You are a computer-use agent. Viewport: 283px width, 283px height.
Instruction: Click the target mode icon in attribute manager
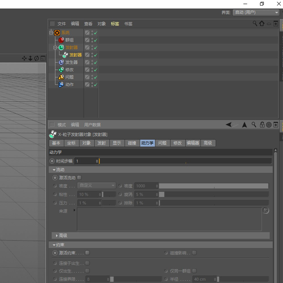pyautogui.click(x=269, y=125)
